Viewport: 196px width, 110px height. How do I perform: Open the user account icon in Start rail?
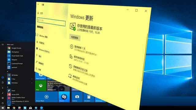click(3, 77)
